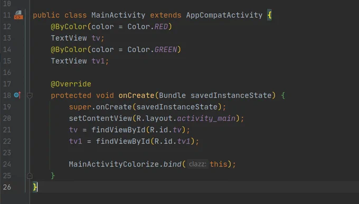Click the '@Override' annotation
Viewport: 359px width, 204px height.
click(71, 84)
